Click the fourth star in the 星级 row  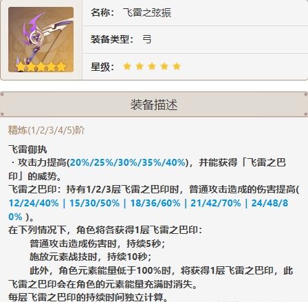coord(164,67)
